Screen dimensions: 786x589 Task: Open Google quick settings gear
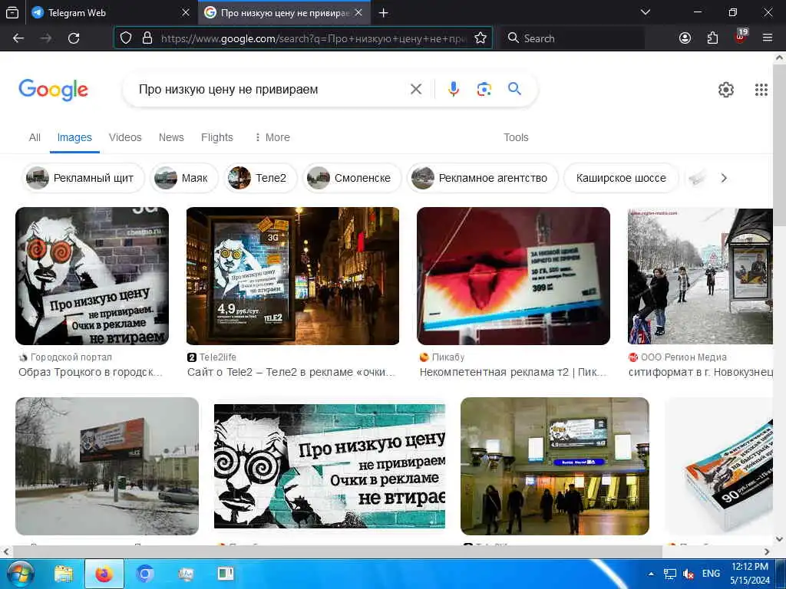(726, 90)
